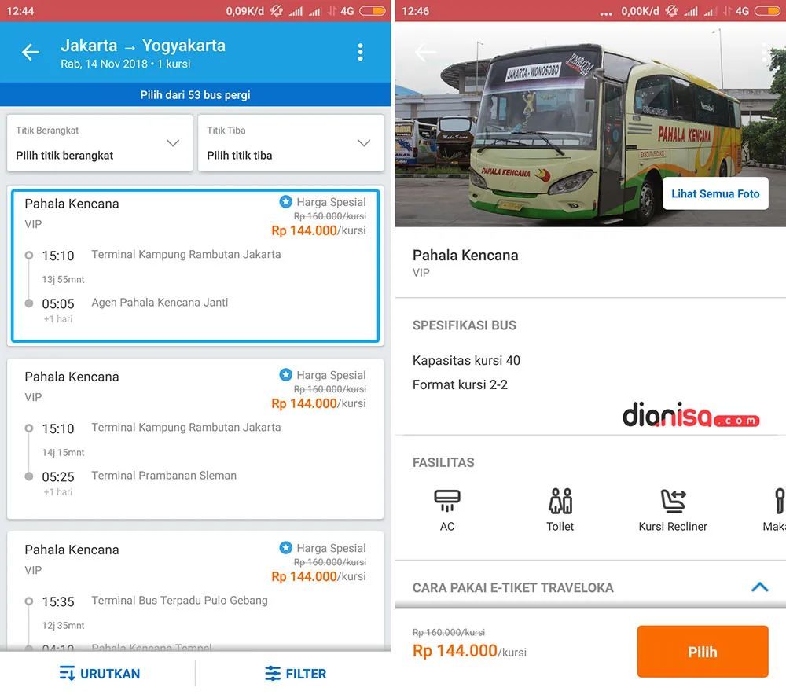The height and width of the screenshot is (695, 786).
Task: Open the Pilih titik tiba dropdown
Action: (291, 143)
